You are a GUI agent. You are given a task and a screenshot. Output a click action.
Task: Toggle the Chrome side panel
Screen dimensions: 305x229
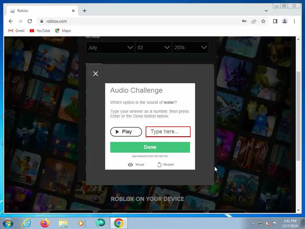coord(275,21)
